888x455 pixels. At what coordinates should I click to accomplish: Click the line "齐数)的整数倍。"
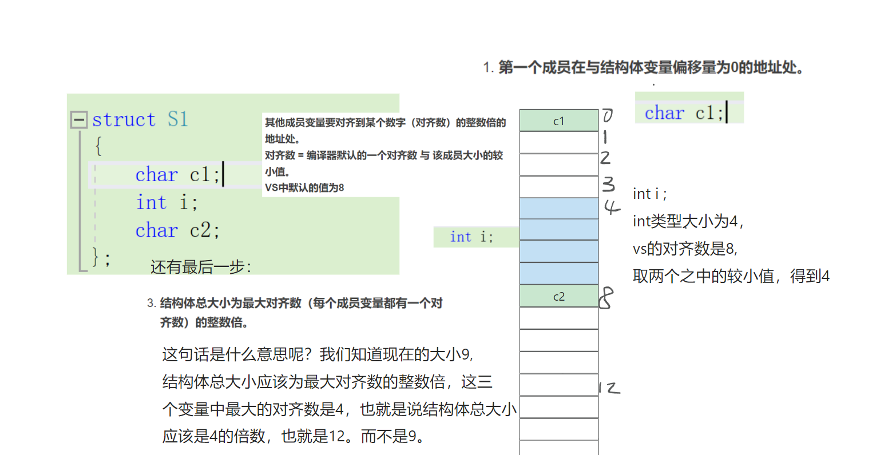click(204, 322)
